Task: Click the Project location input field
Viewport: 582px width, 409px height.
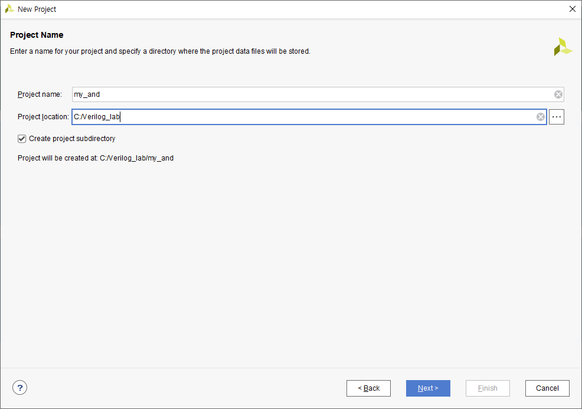Action: tap(309, 117)
